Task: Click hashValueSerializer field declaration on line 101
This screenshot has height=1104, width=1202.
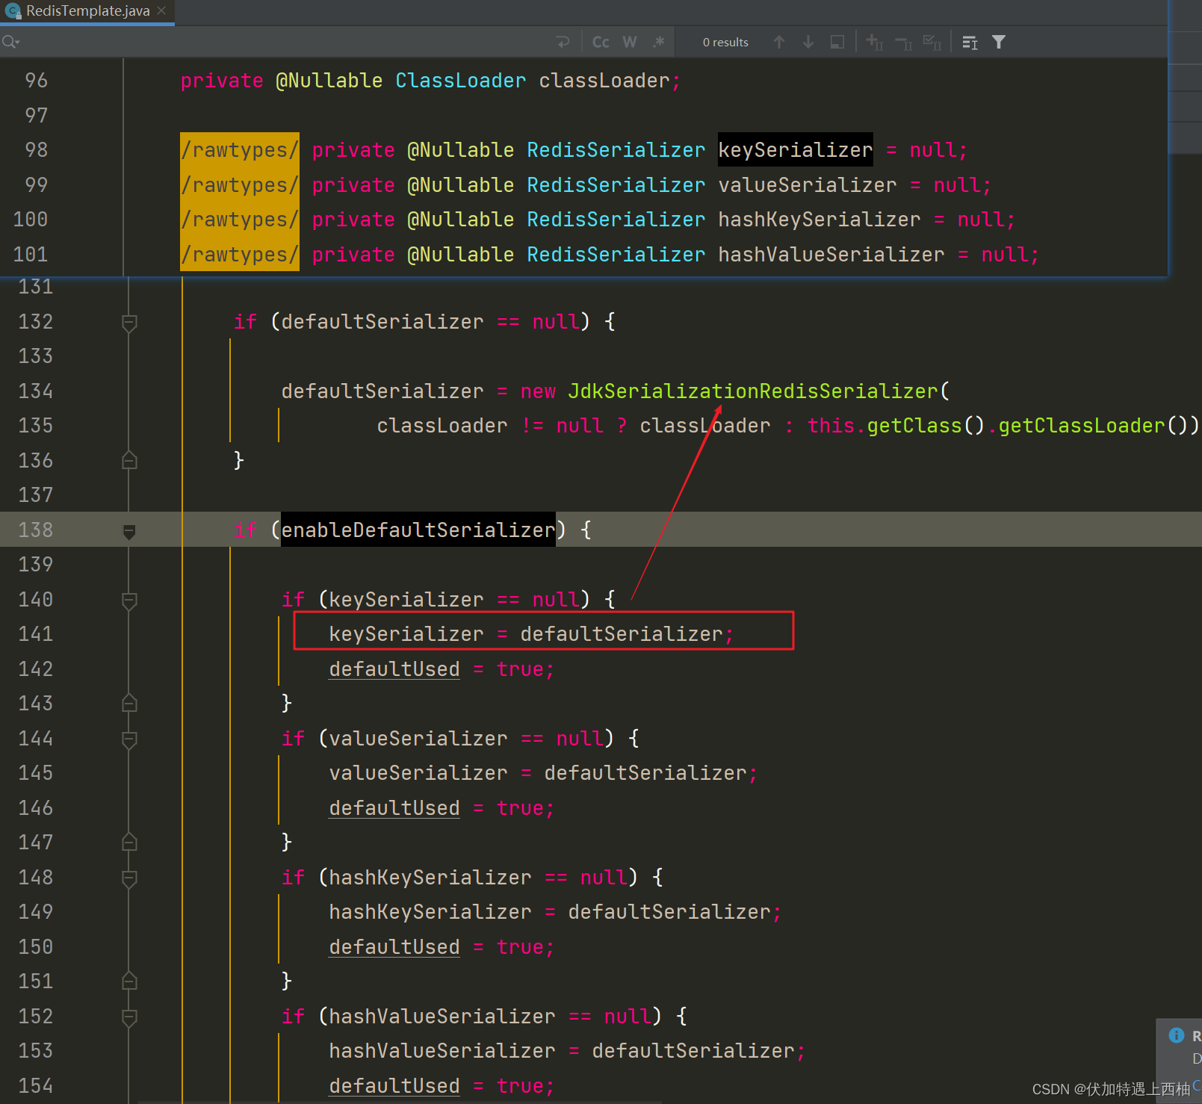Action: (831, 254)
